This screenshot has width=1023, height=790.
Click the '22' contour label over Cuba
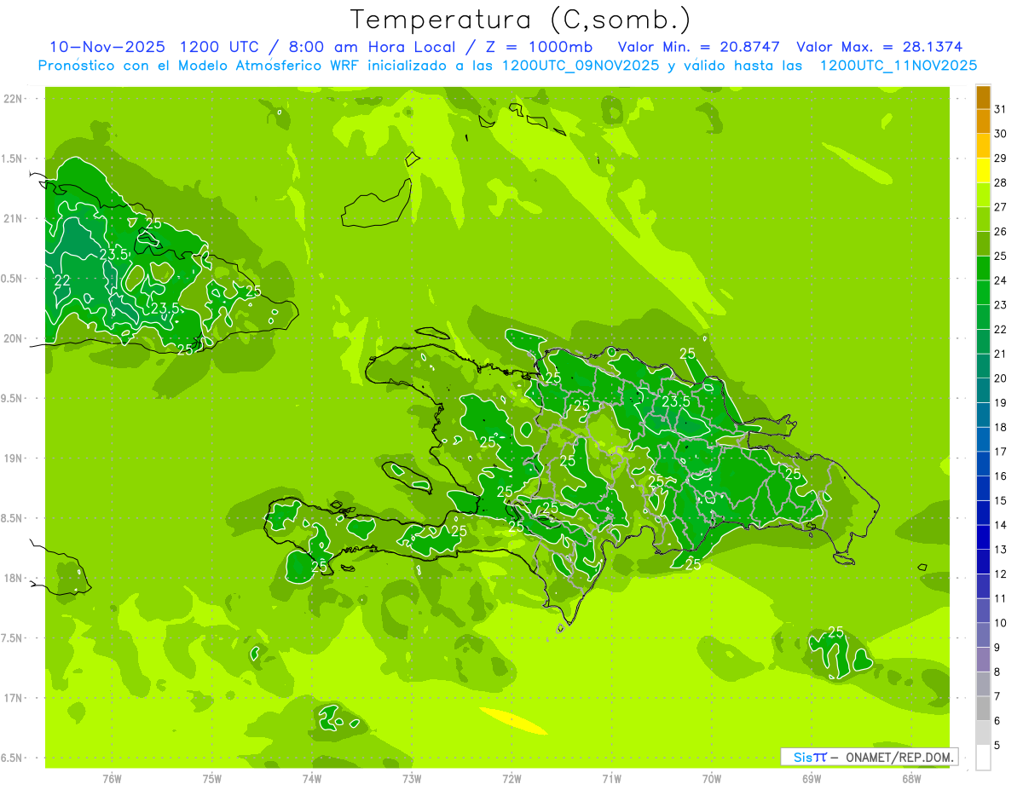(62, 280)
